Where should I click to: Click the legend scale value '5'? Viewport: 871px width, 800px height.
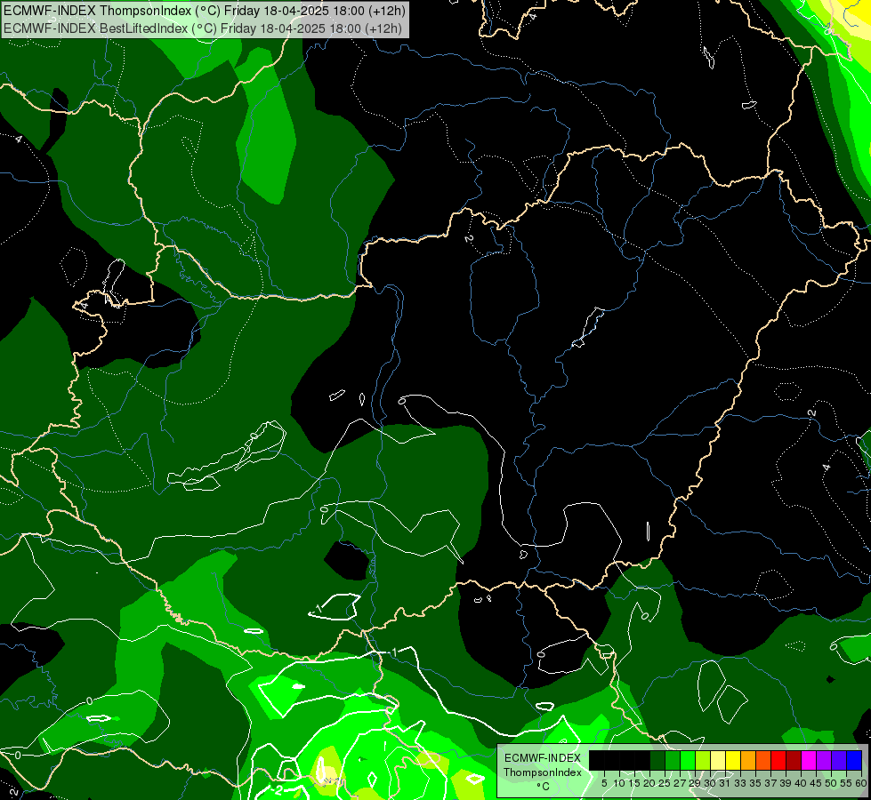pos(604,783)
